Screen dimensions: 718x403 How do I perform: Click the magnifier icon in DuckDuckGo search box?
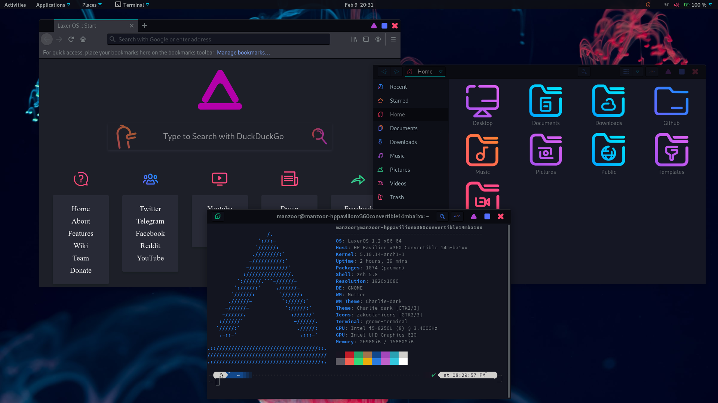tap(319, 136)
